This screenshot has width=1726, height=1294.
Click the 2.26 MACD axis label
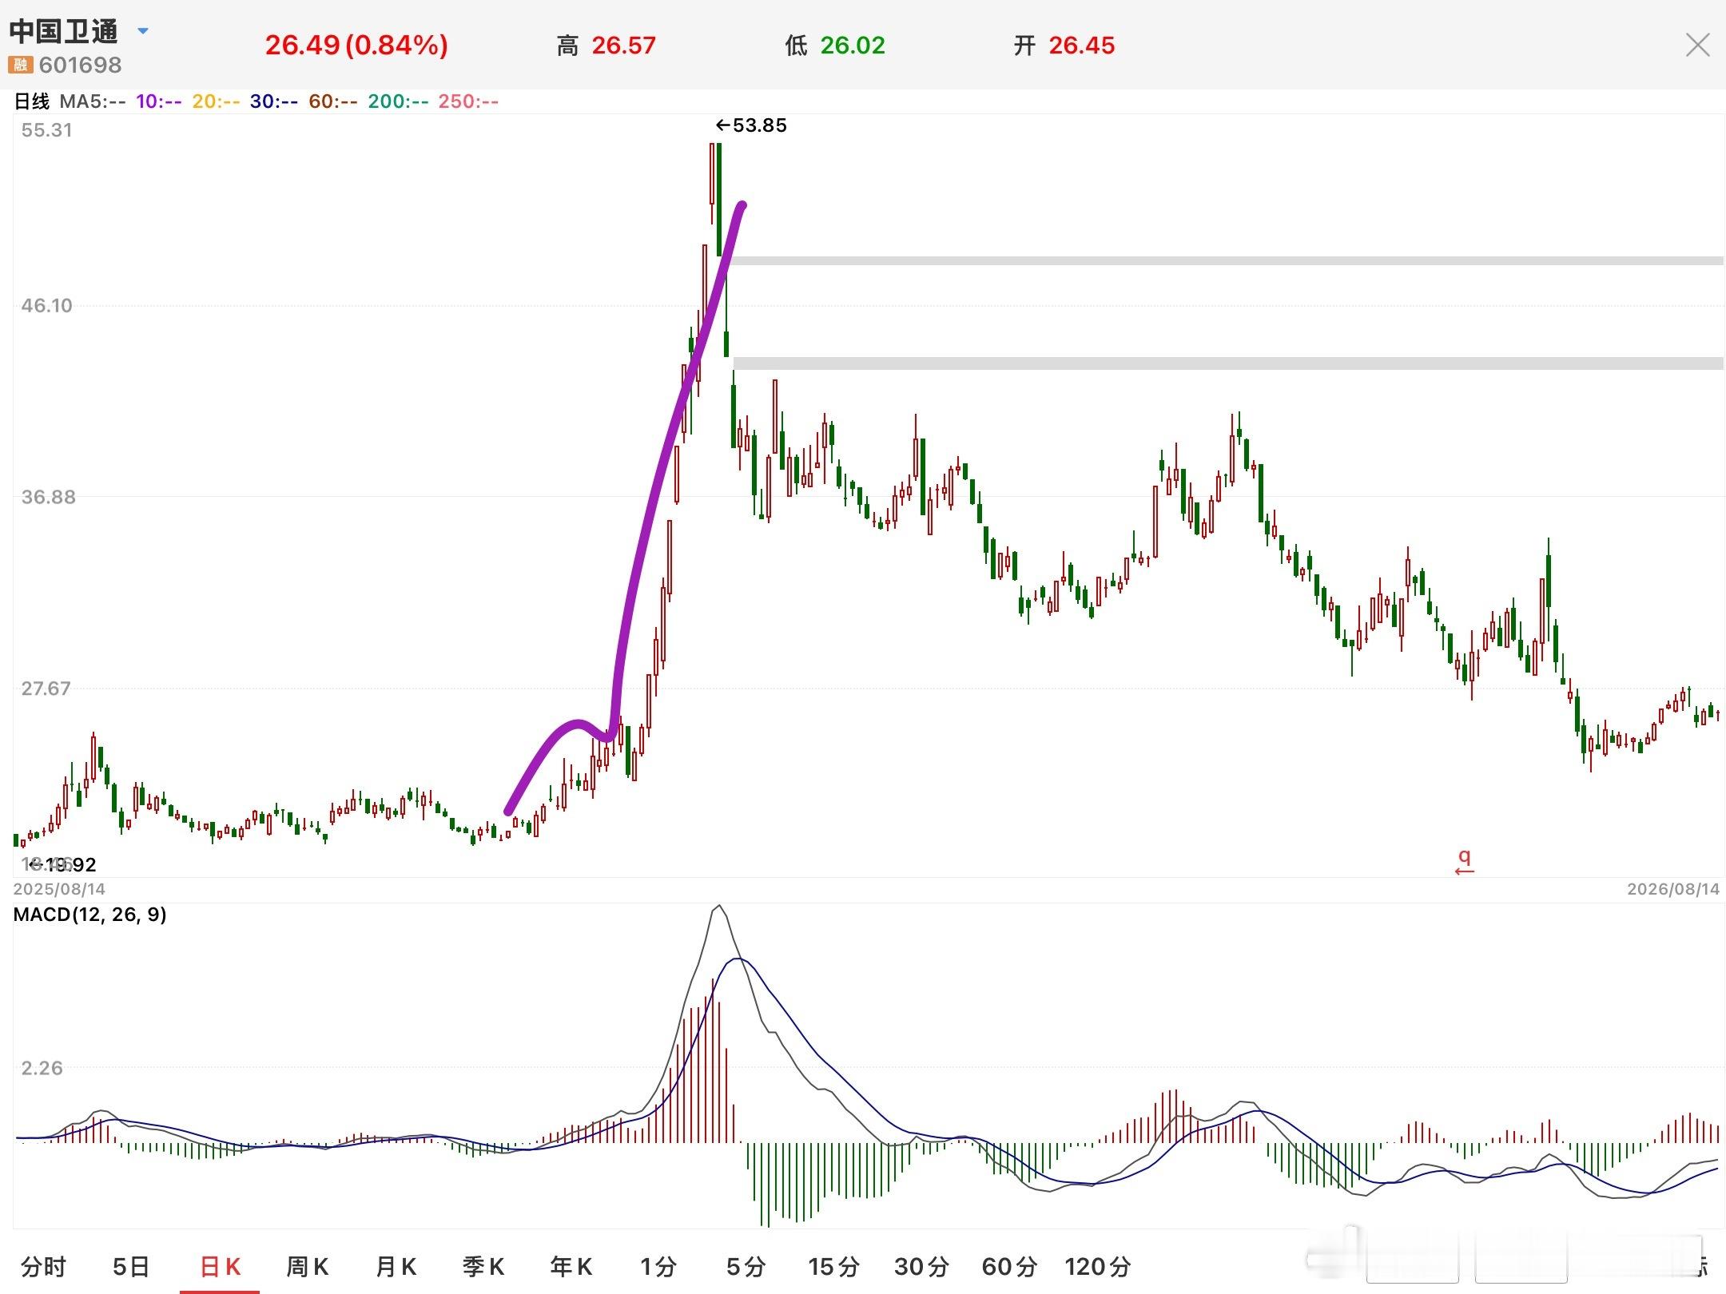click(x=42, y=1068)
